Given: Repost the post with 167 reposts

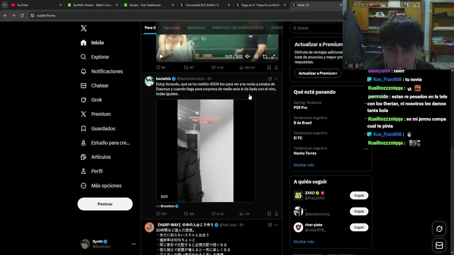Looking at the screenshot, I should click(188, 67).
